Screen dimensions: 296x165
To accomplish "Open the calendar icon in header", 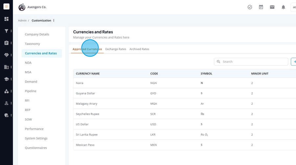I will [x=261, y=7].
